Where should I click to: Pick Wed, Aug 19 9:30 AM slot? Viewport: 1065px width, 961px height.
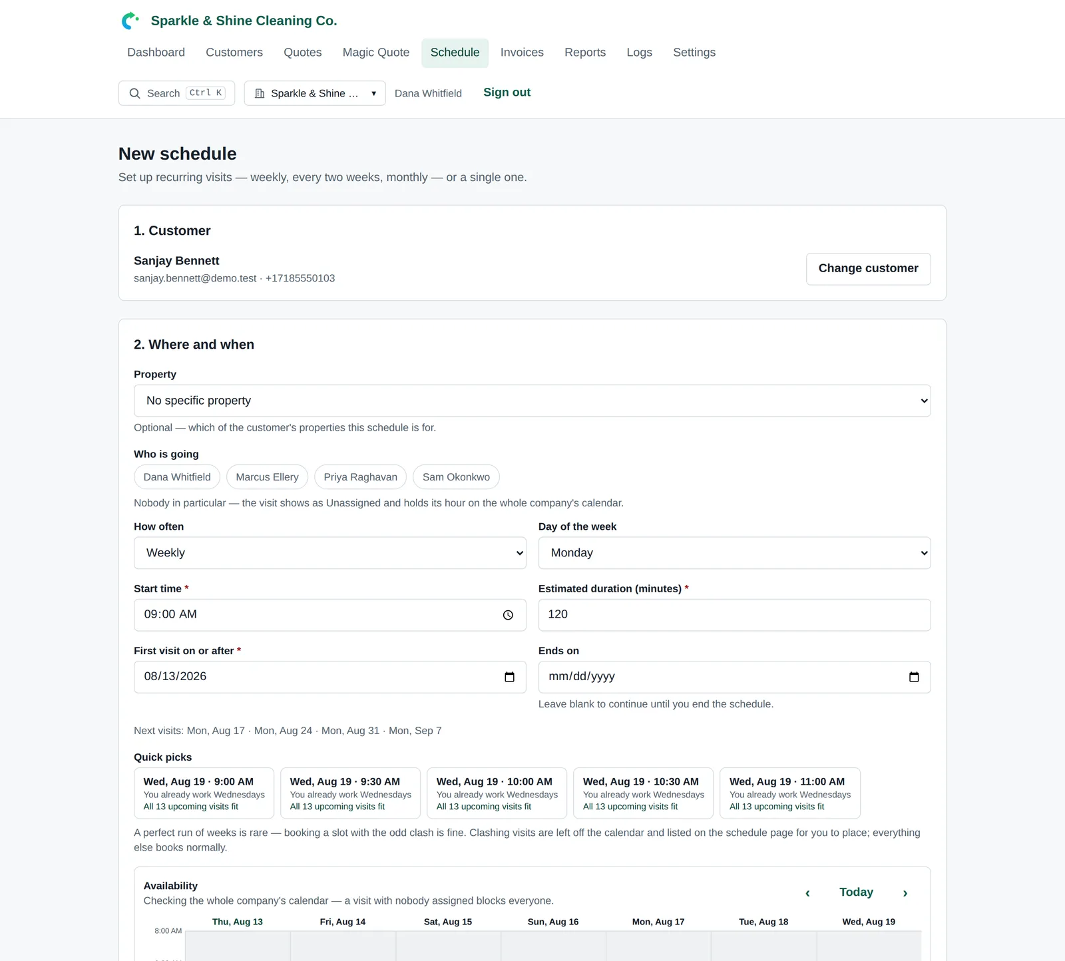click(x=350, y=793)
